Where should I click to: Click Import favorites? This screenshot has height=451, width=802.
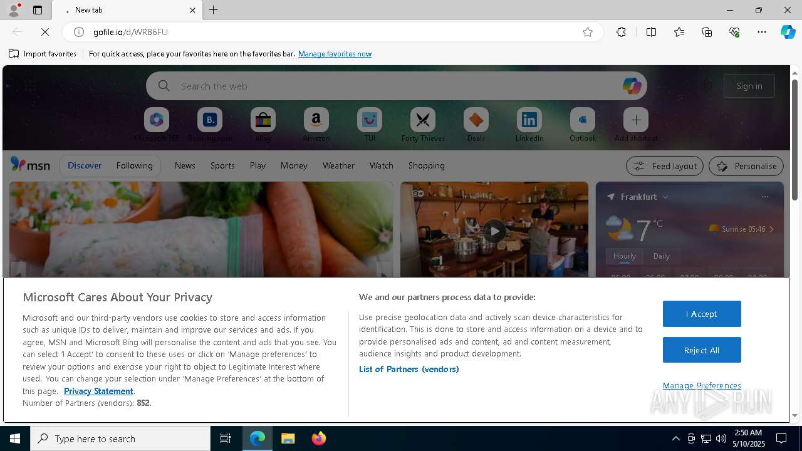(43, 54)
